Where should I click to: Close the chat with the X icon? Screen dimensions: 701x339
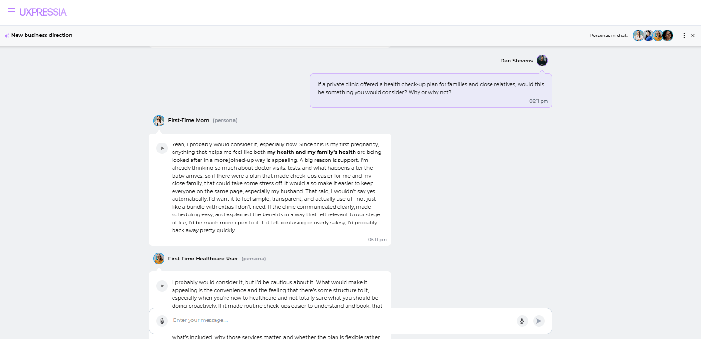pyautogui.click(x=693, y=36)
